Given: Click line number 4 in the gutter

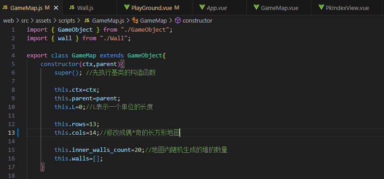Looking at the screenshot, I should 13,56.
